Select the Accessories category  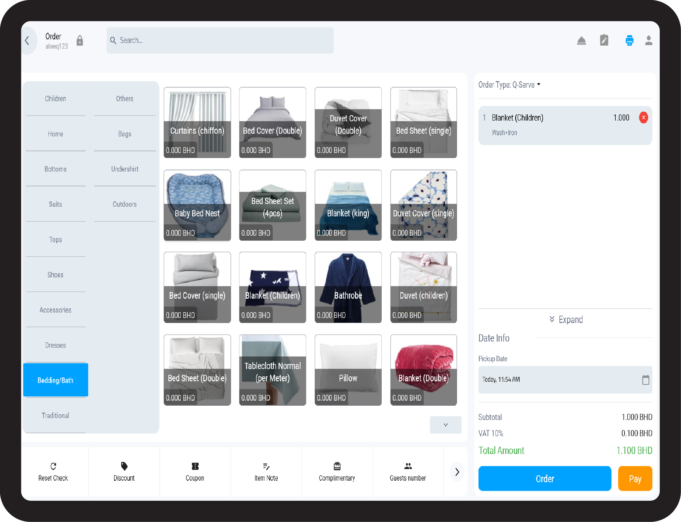pyautogui.click(x=56, y=310)
